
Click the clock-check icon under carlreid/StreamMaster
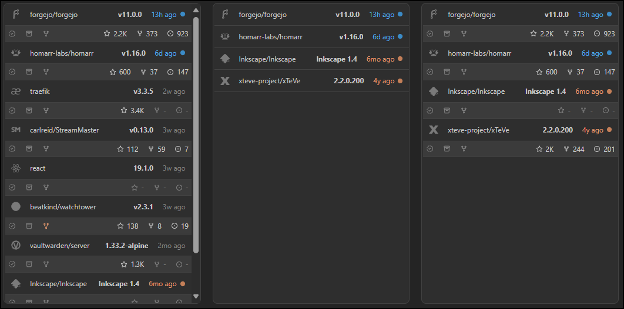pos(12,149)
